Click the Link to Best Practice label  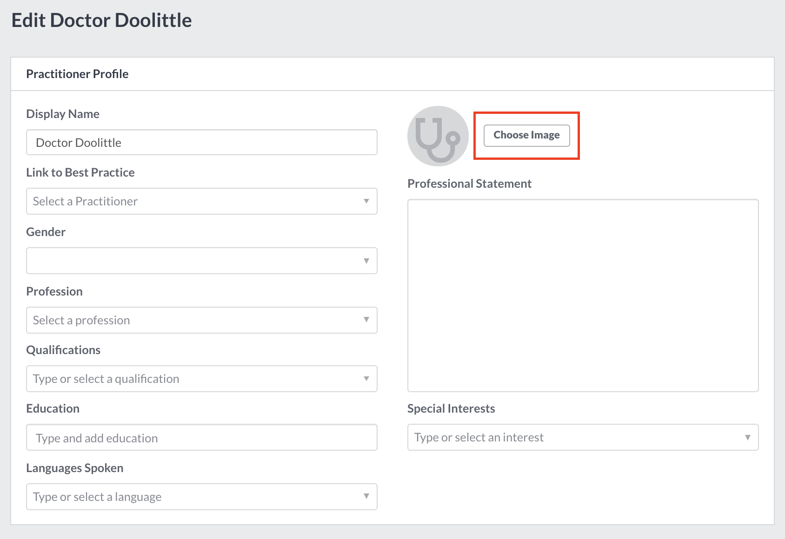80,172
